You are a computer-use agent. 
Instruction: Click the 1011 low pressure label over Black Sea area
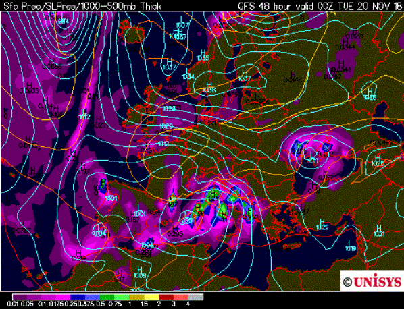pyautogui.click(x=313, y=161)
